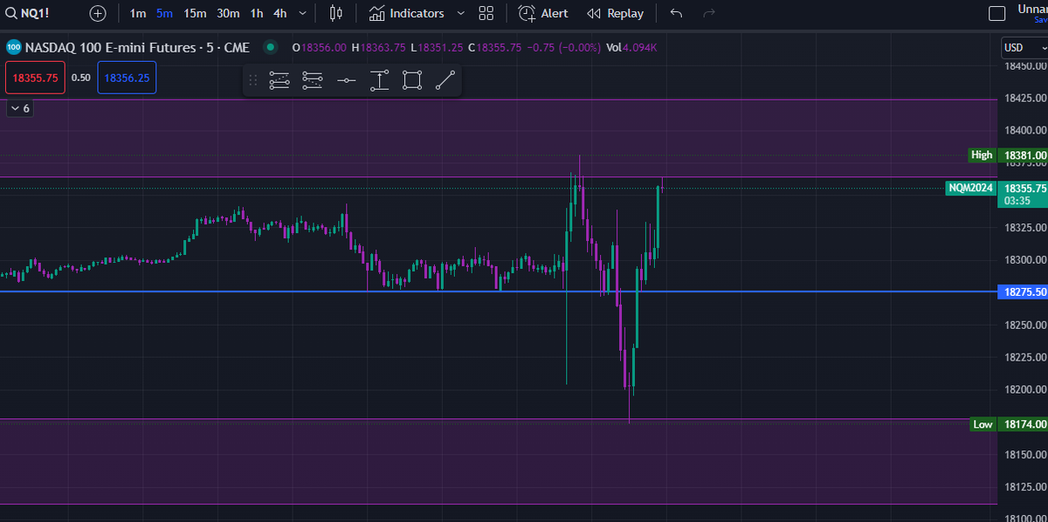This screenshot has width=1048, height=522.
Task: Click the blue 18275.50 price tag
Action: tap(1024, 292)
